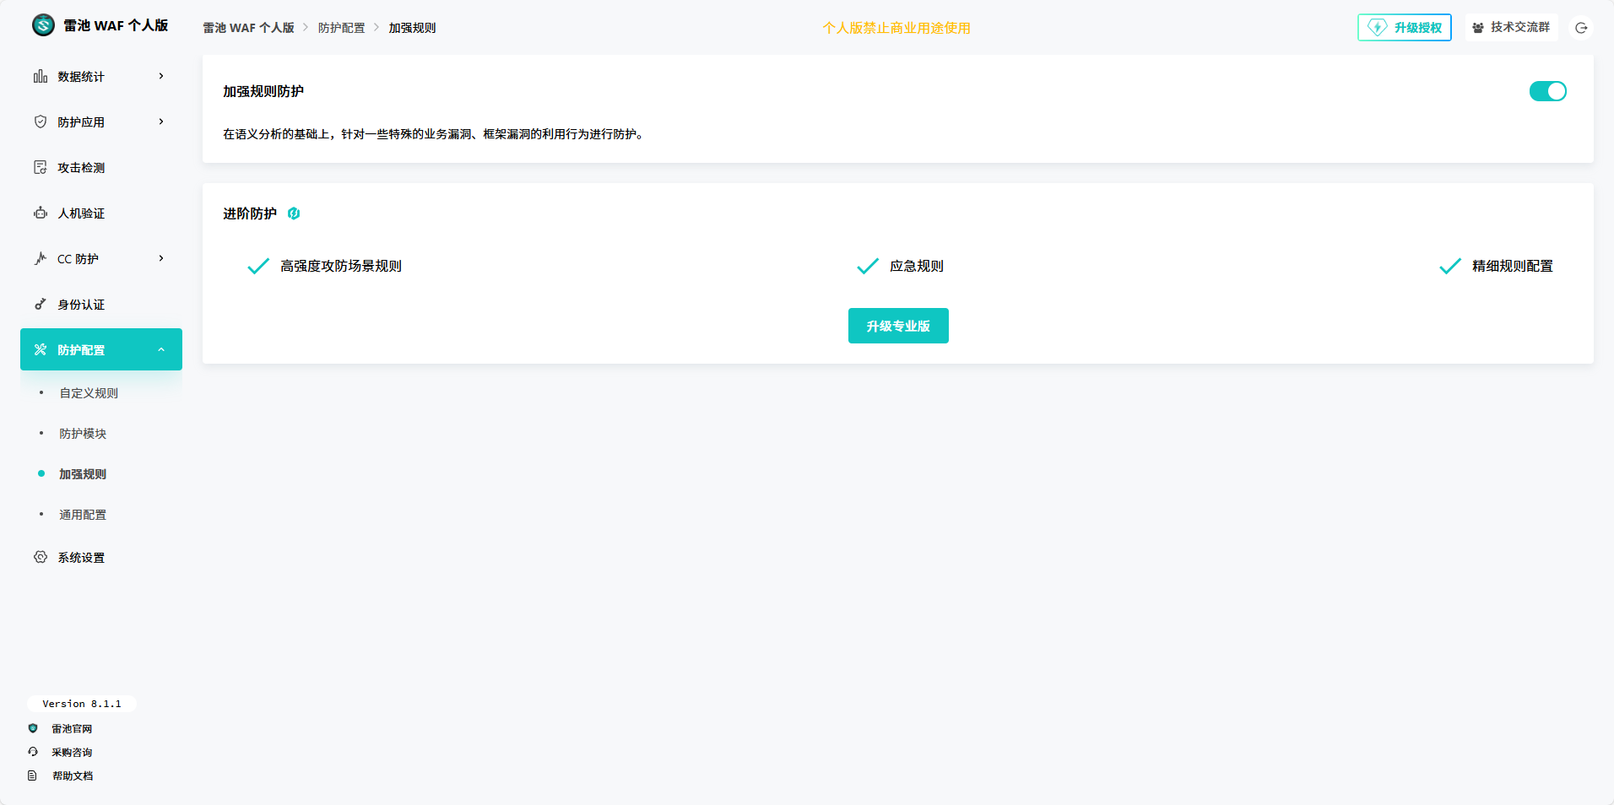
Task: Click the 采购咨询 headset icon
Action: [33, 752]
